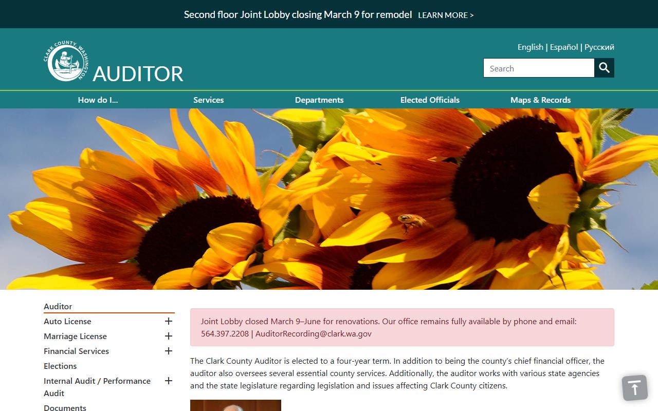
Task: Open the Maps & Records menu
Action: [x=540, y=100]
